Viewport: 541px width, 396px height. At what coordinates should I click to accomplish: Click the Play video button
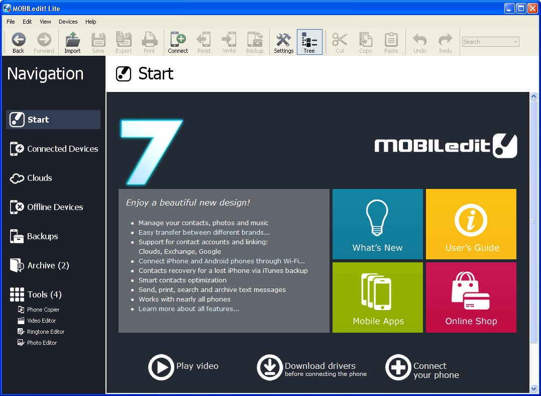183,367
